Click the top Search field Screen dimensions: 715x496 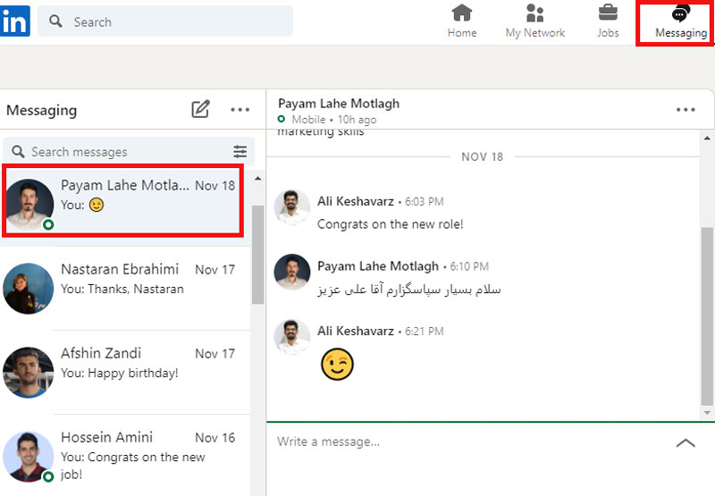click(x=170, y=21)
